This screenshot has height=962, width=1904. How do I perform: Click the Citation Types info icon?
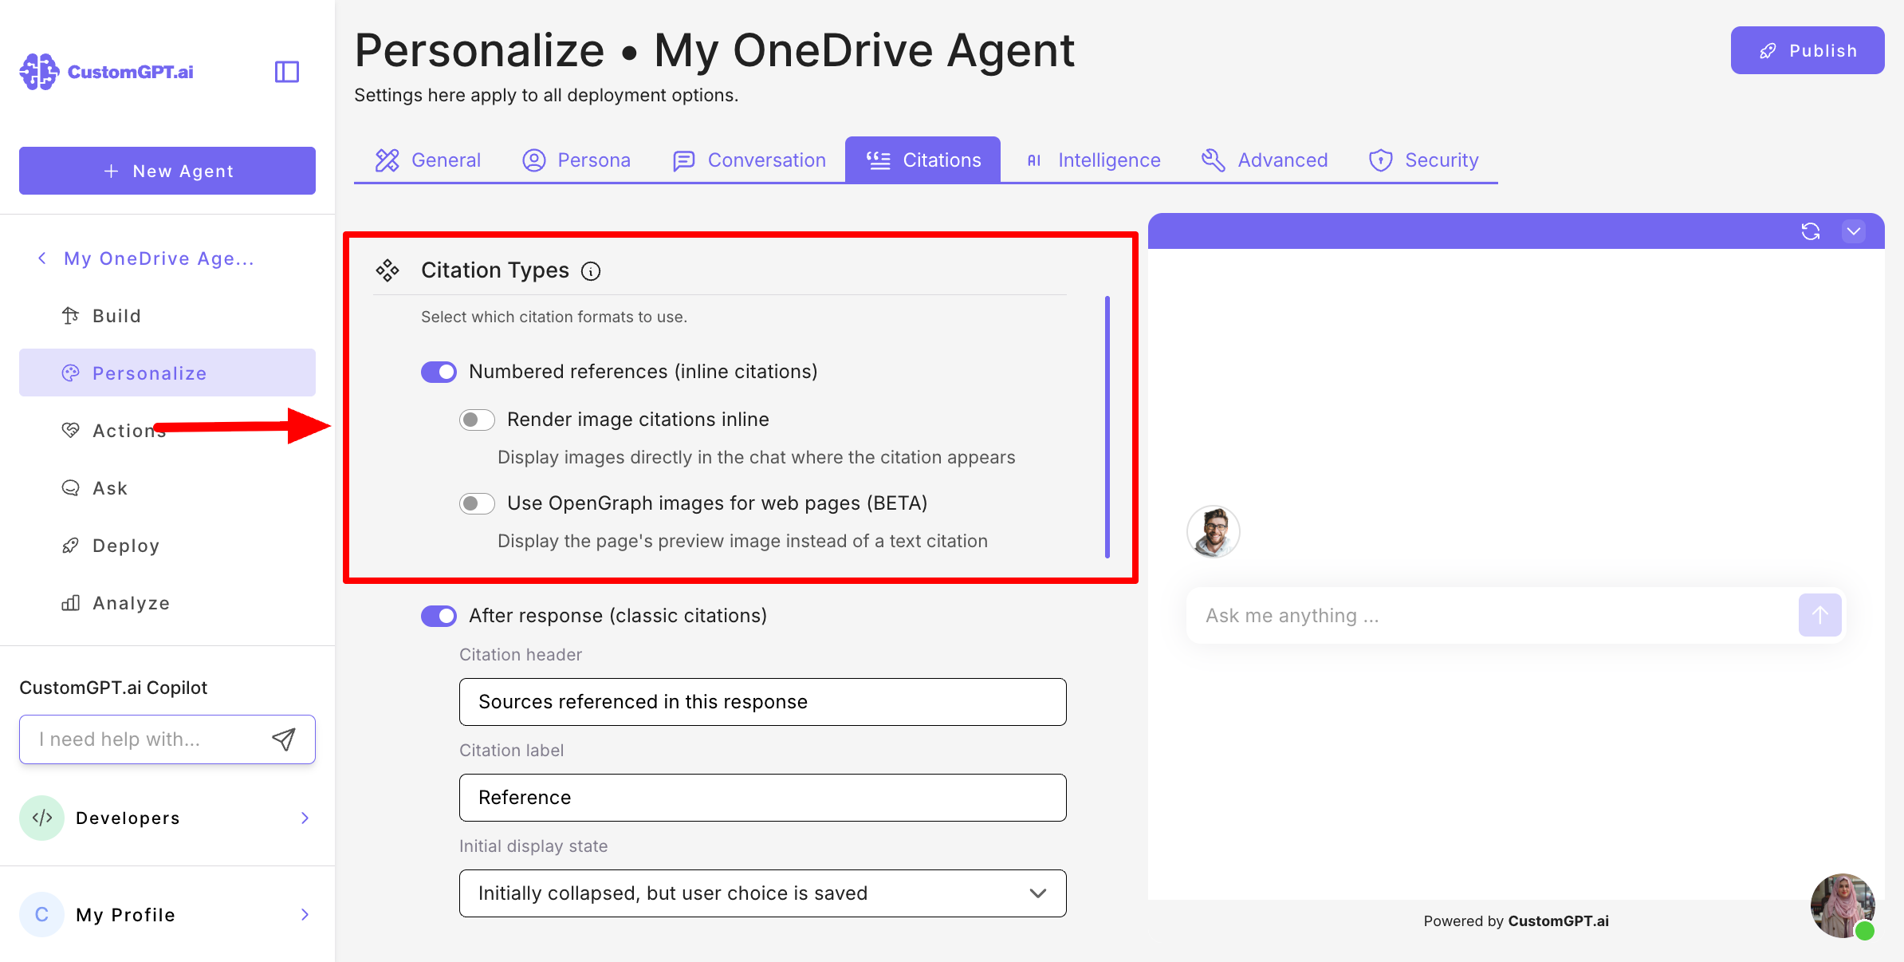coord(591,271)
